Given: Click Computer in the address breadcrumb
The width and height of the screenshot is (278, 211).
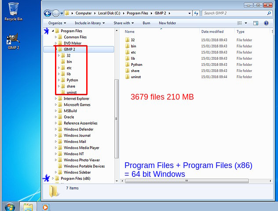Looking at the screenshot, I should click(84, 13).
